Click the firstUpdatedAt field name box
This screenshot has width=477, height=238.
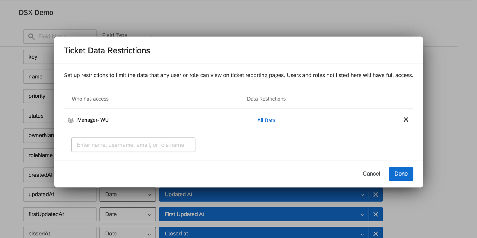(x=59, y=214)
